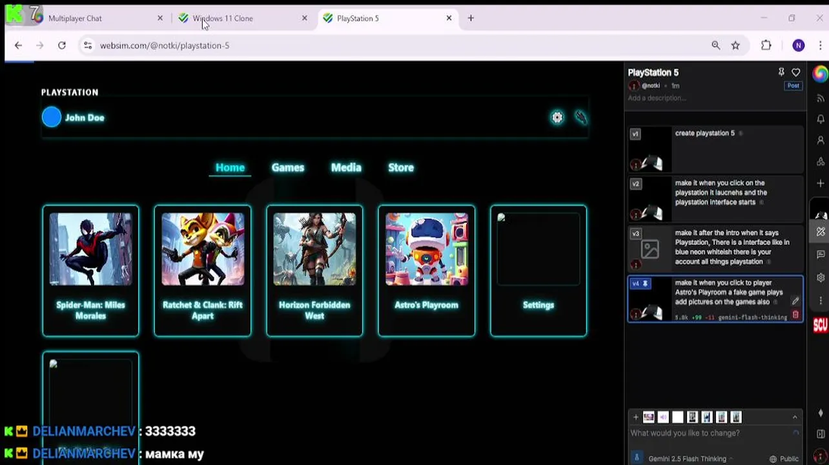Image resolution: width=829 pixels, height=465 pixels.
Task: Open the comments icon in sidebar
Action: tap(821, 254)
